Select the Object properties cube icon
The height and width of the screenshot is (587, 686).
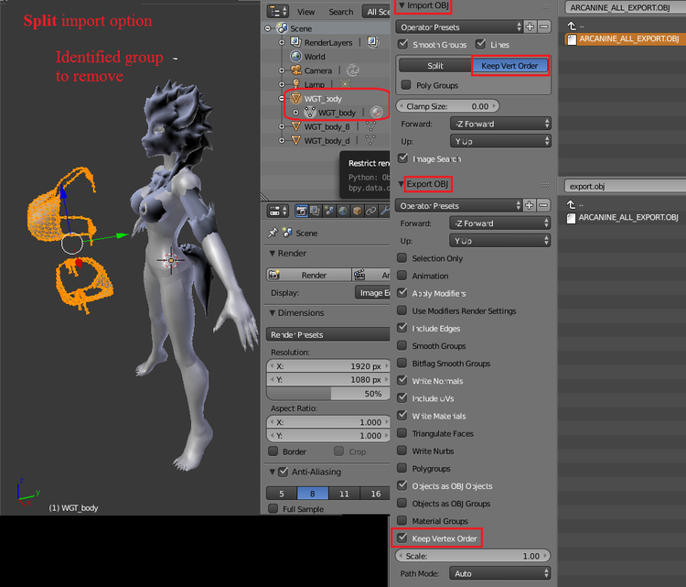[x=358, y=212]
